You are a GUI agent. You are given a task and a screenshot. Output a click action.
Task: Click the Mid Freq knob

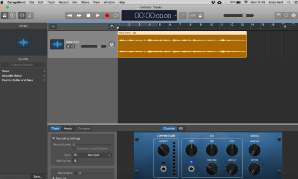pos(212,169)
